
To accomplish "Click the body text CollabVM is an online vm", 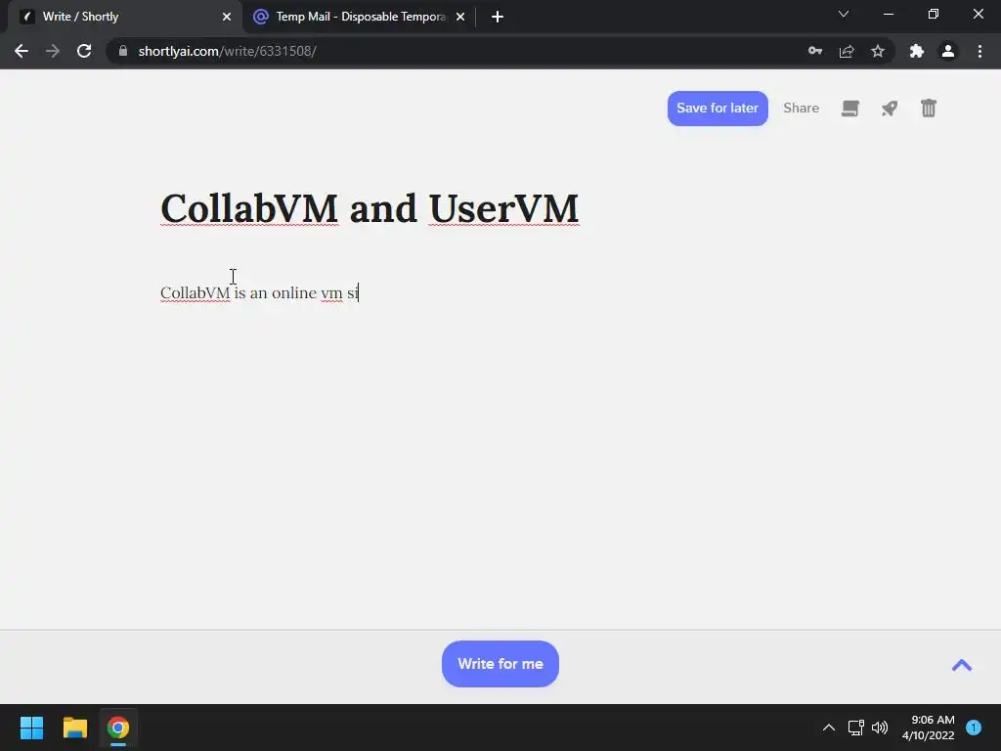I will coord(251,292).
